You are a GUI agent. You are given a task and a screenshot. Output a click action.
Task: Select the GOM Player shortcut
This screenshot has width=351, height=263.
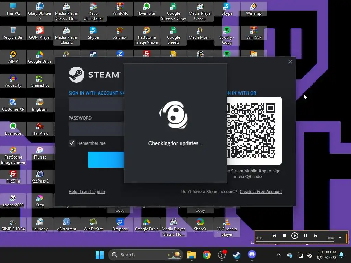[x=40, y=33]
